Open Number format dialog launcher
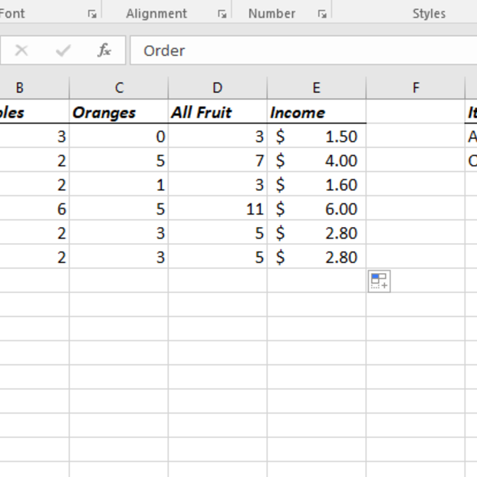The height and width of the screenshot is (477, 477). coord(322,14)
